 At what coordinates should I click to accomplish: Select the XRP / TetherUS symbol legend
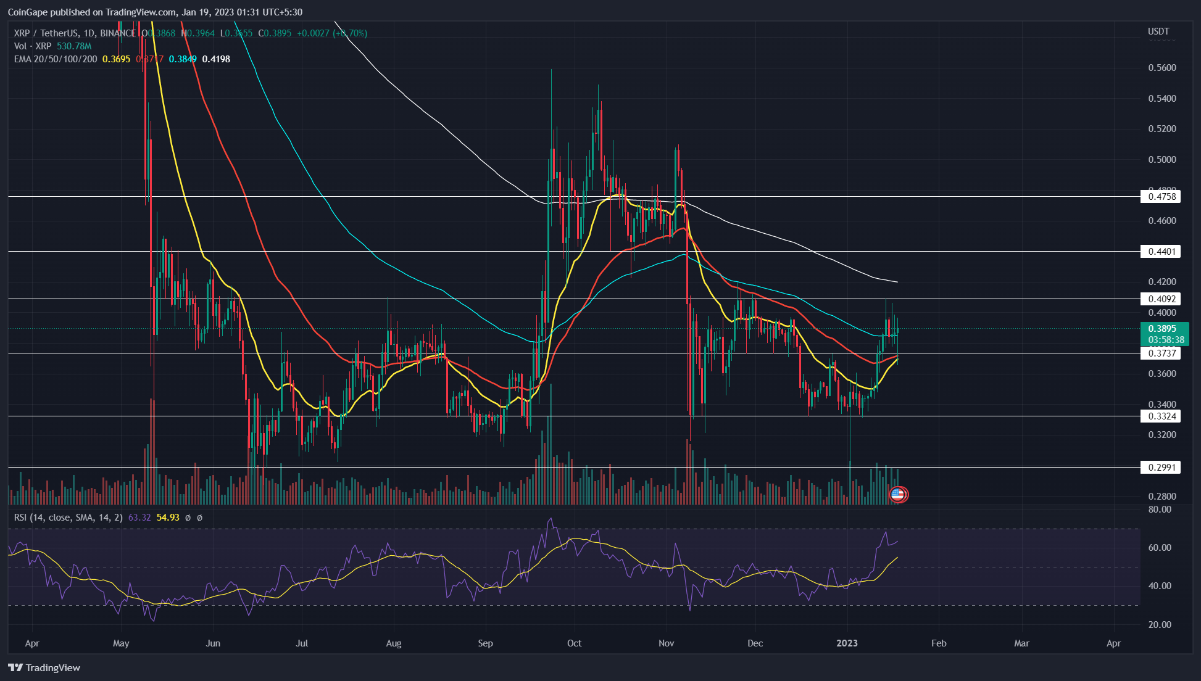click(x=46, y=33)
